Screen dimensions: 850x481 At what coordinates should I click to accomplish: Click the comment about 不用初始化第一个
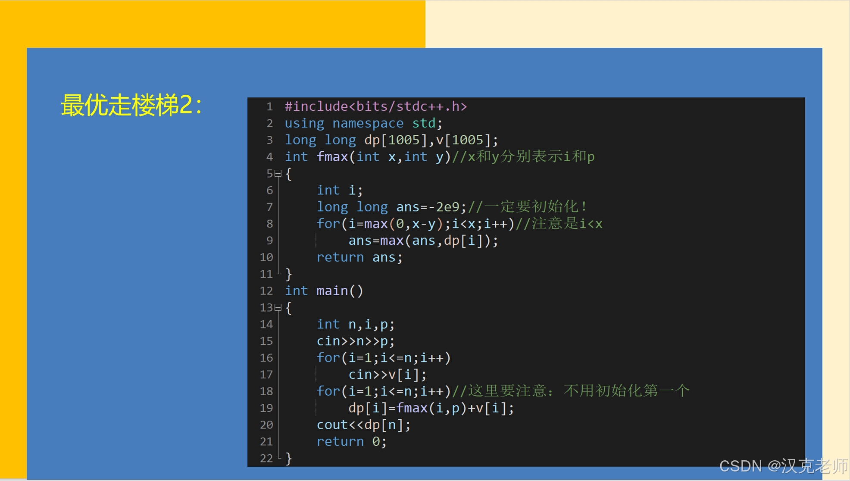[571, 391]
